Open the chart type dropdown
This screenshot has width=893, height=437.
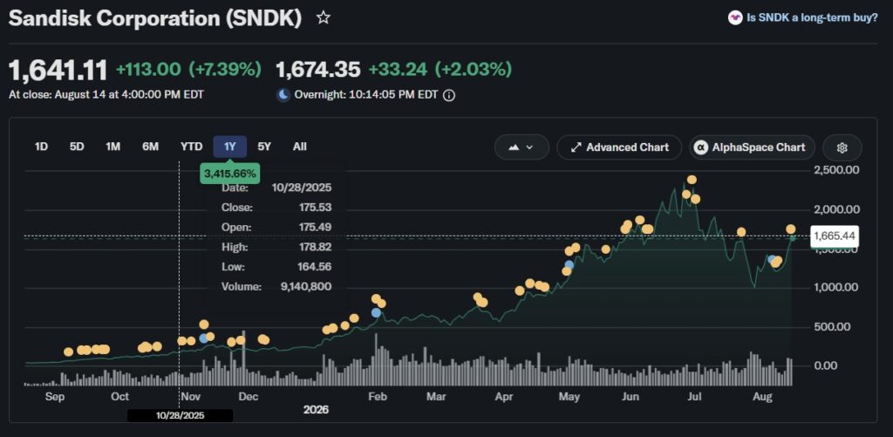521,147
